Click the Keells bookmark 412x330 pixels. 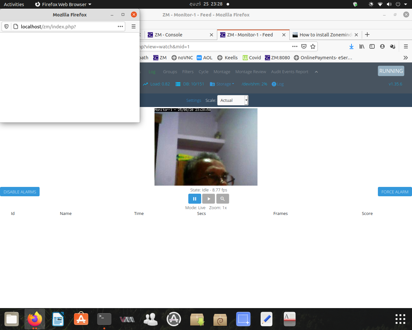point(228,58)
